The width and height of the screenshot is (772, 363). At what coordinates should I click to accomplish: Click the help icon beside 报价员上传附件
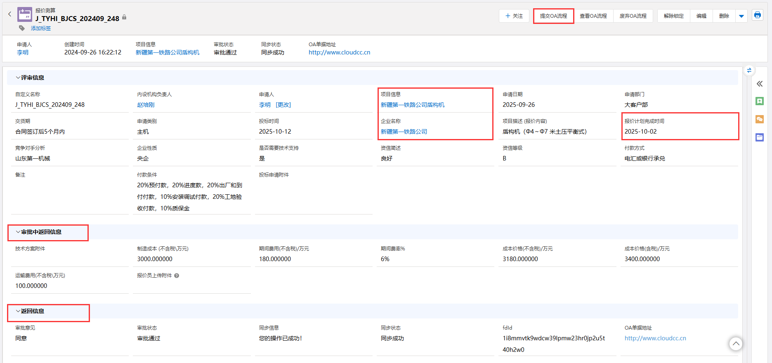[x=177, y=276]
